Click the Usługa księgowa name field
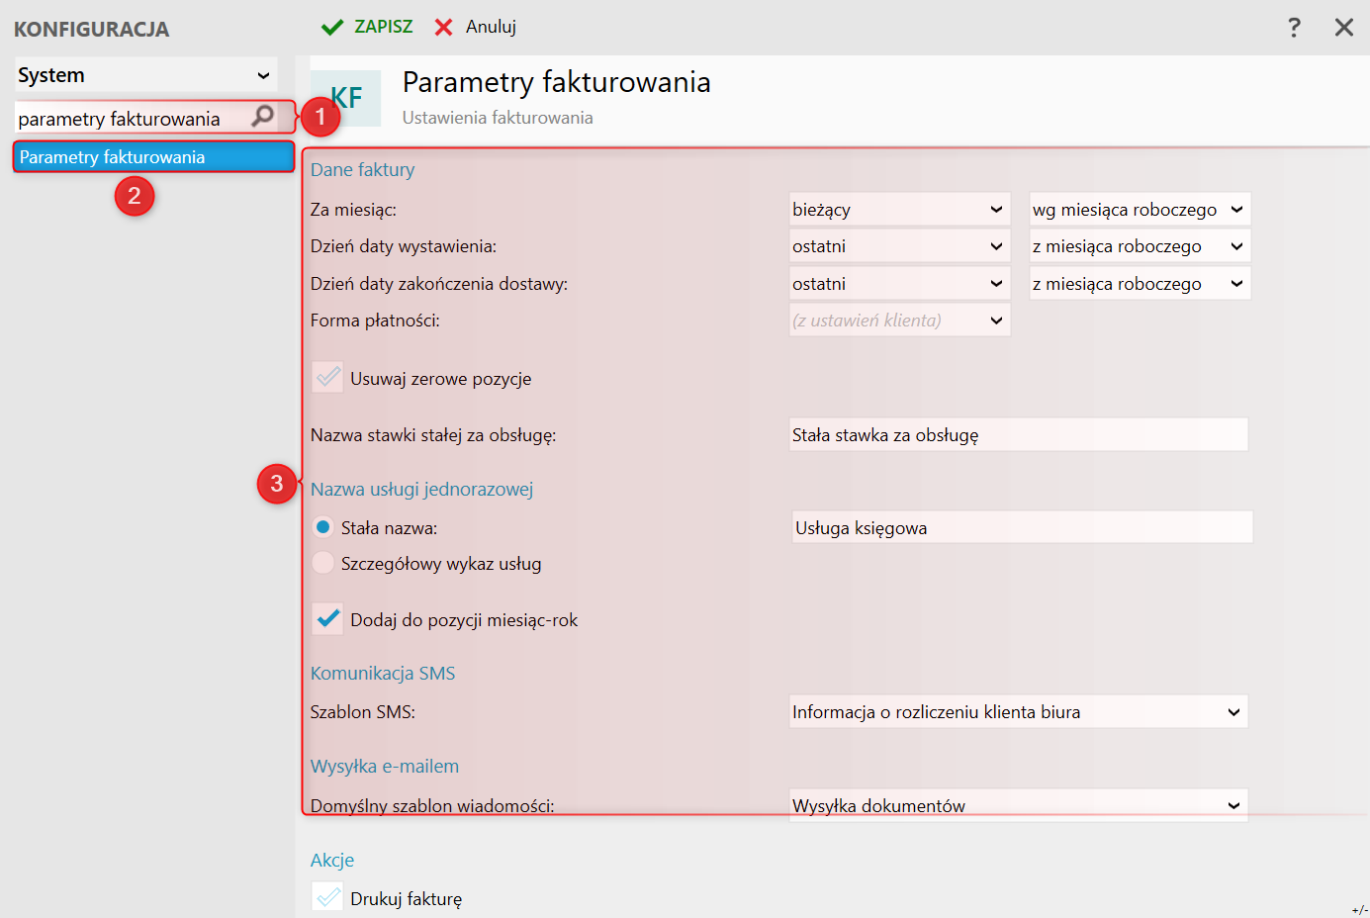 pyautogui.click(x=1023, y=527)
